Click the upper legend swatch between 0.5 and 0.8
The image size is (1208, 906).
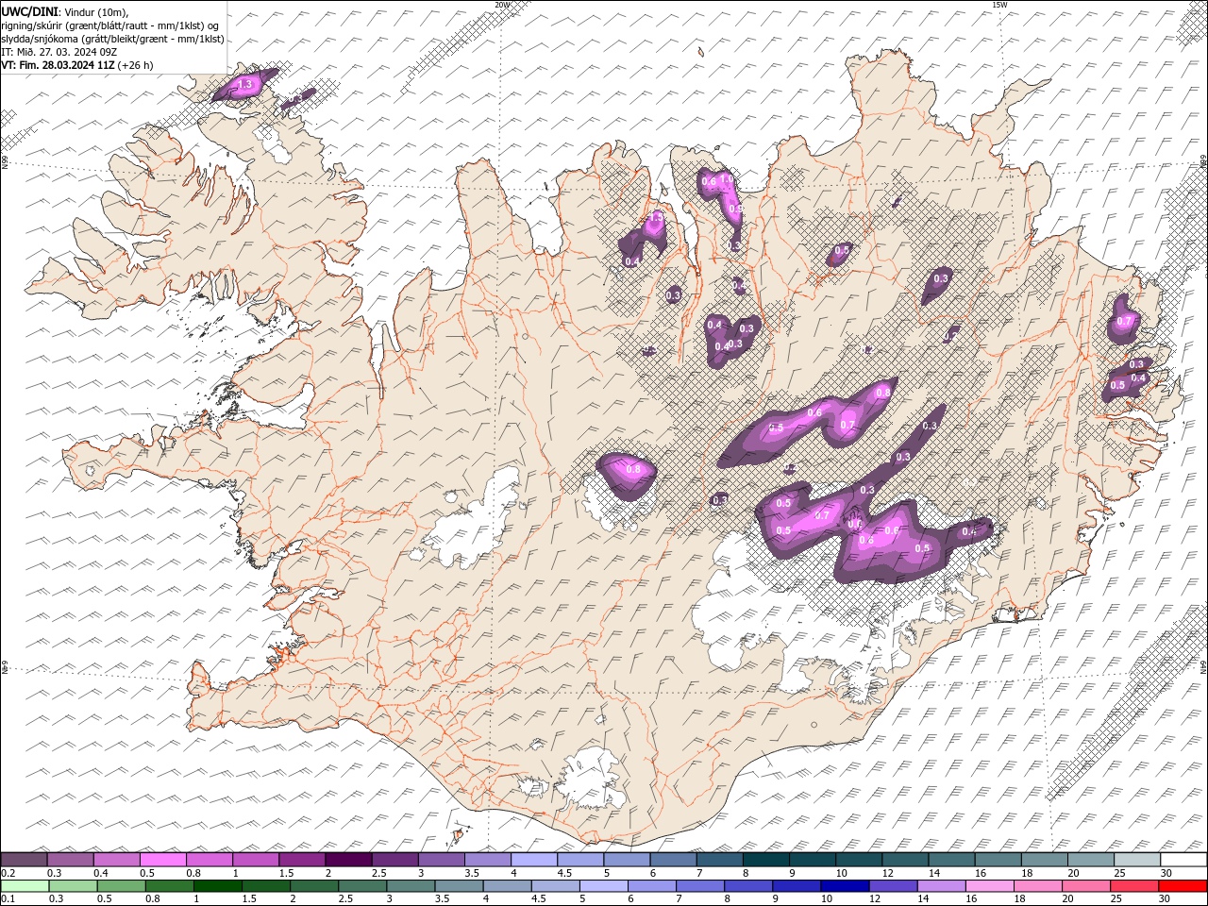[x=163, y=860]
